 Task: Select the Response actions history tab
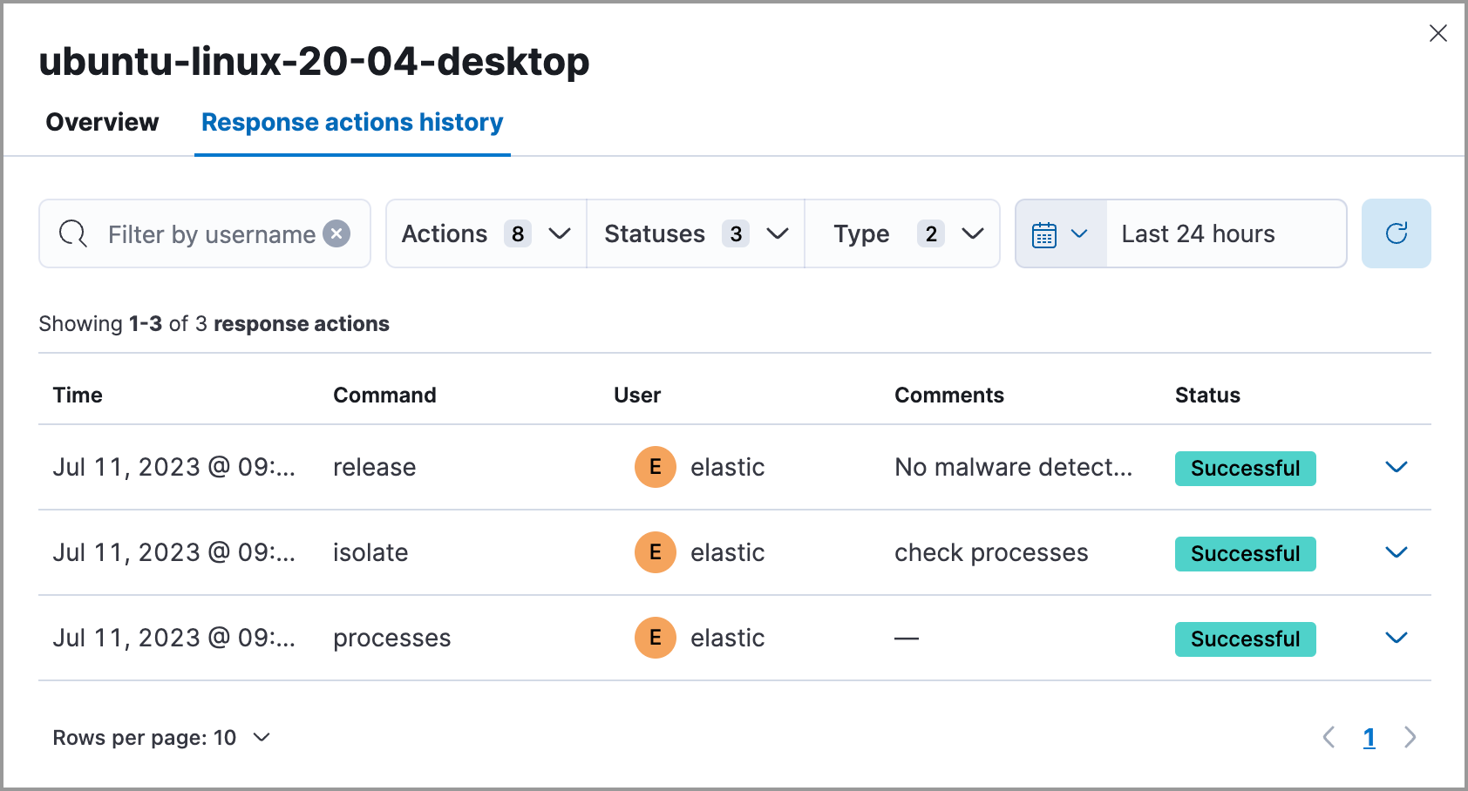(x=351, y=122)
